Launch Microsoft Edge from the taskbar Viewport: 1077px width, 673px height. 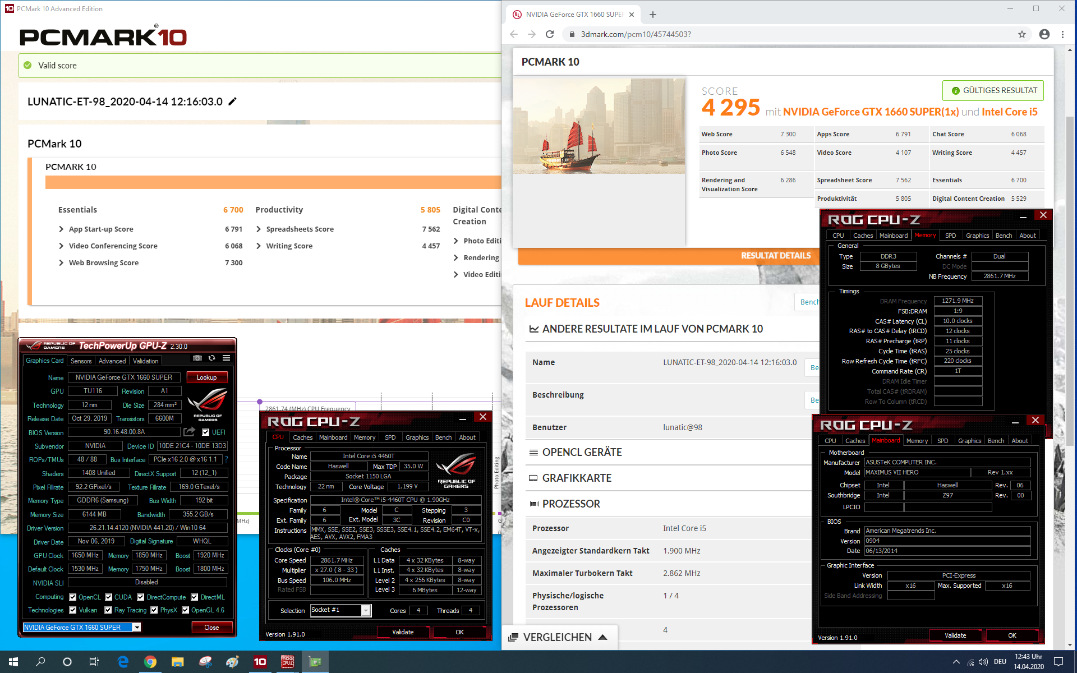[123, 662]
